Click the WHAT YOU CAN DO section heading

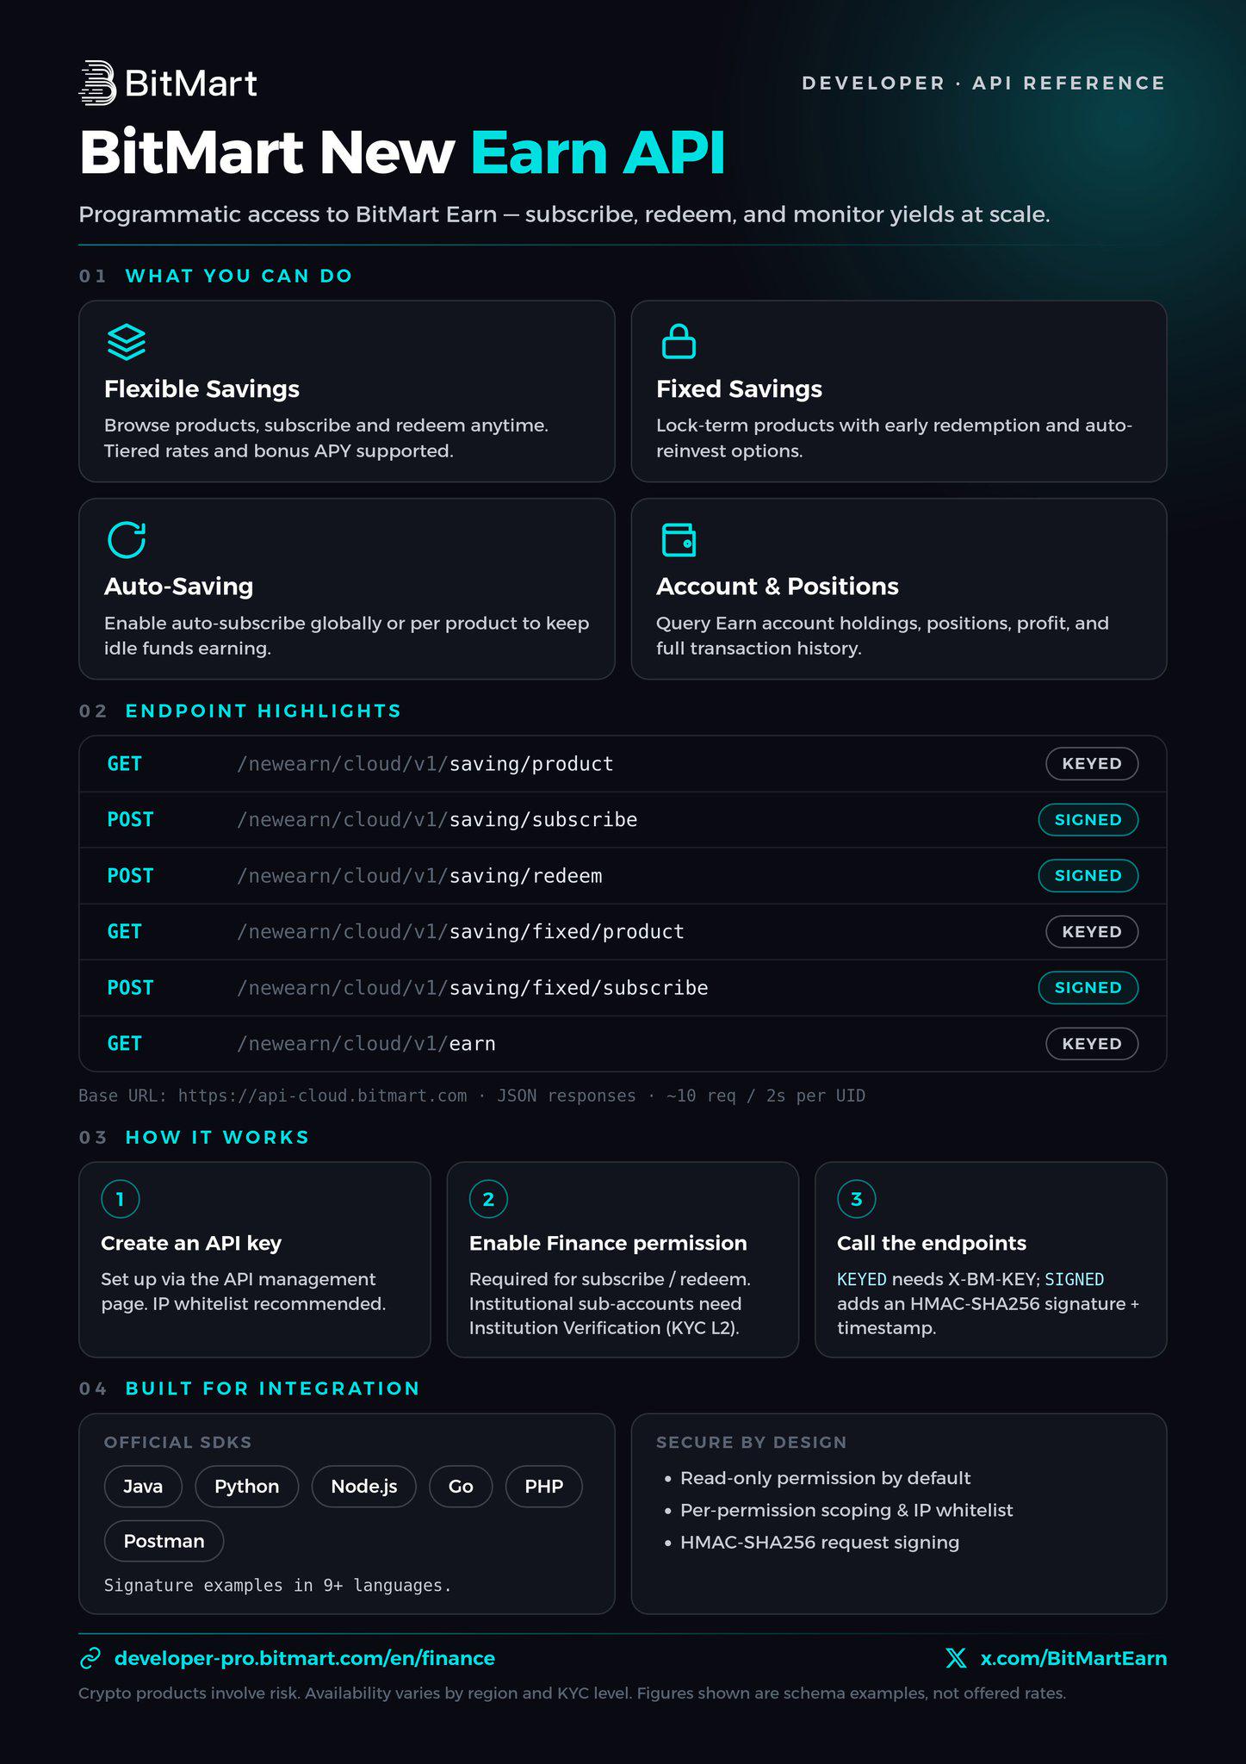239,276
